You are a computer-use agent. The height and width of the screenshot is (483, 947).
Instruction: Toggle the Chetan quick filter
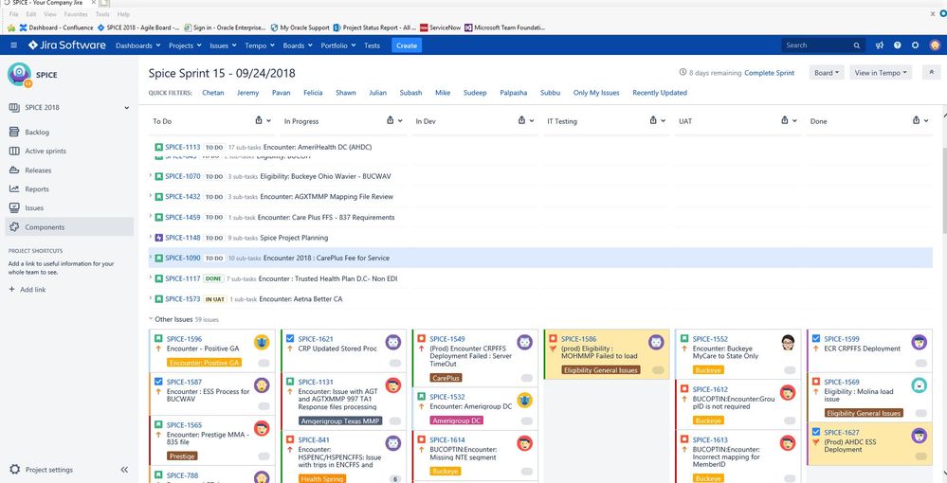[212, 93]
